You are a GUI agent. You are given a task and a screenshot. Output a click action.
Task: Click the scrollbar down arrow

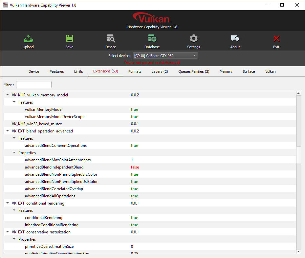coord(298,251)
